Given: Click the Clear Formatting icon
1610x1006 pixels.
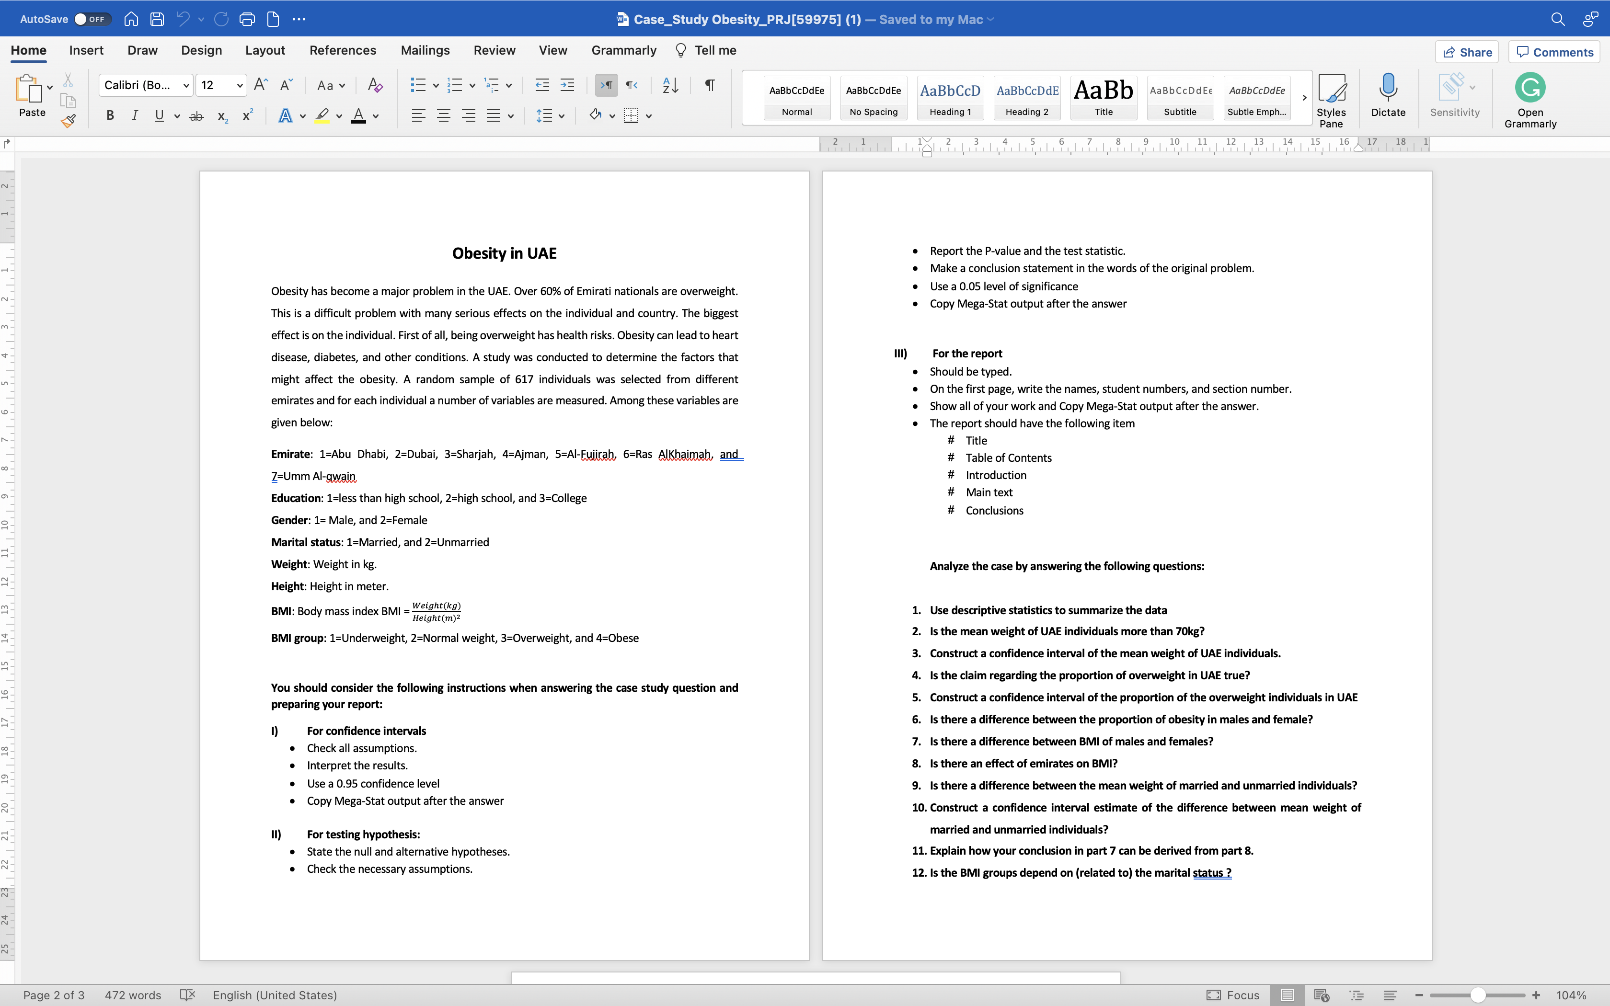Looking at the screenshot, I should pyautogui.click(x=375, y=84).
